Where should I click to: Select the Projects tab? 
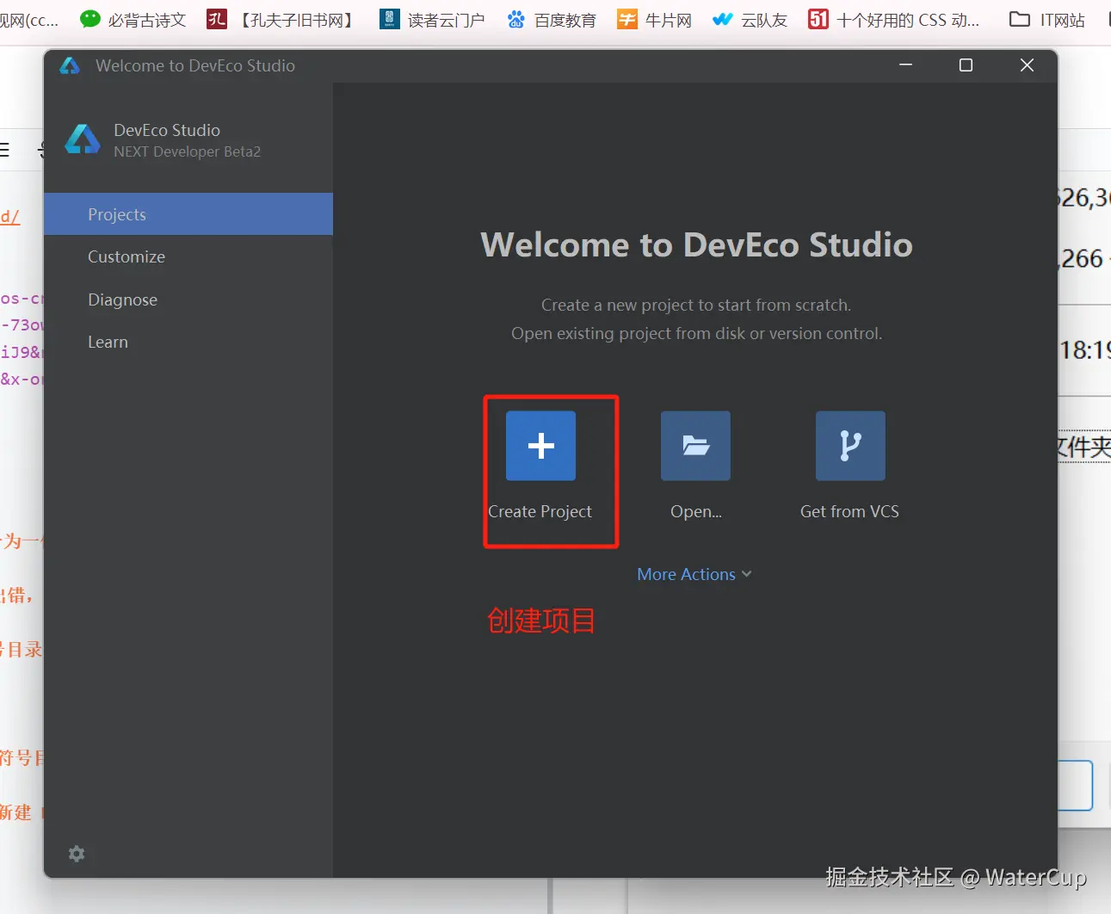188,214
